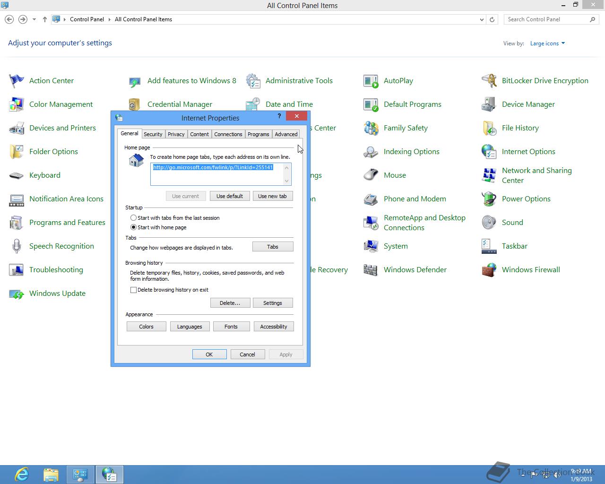Viewport: 605px width, 484px height.
Task: Open the Default Programs icon
Action: (x=371, y=104)
